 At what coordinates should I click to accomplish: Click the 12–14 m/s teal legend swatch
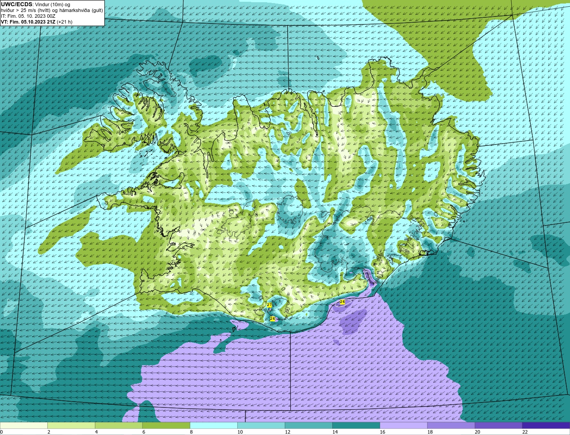[309, 425]
